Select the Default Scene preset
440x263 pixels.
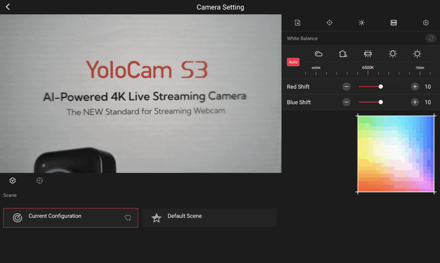210,218
